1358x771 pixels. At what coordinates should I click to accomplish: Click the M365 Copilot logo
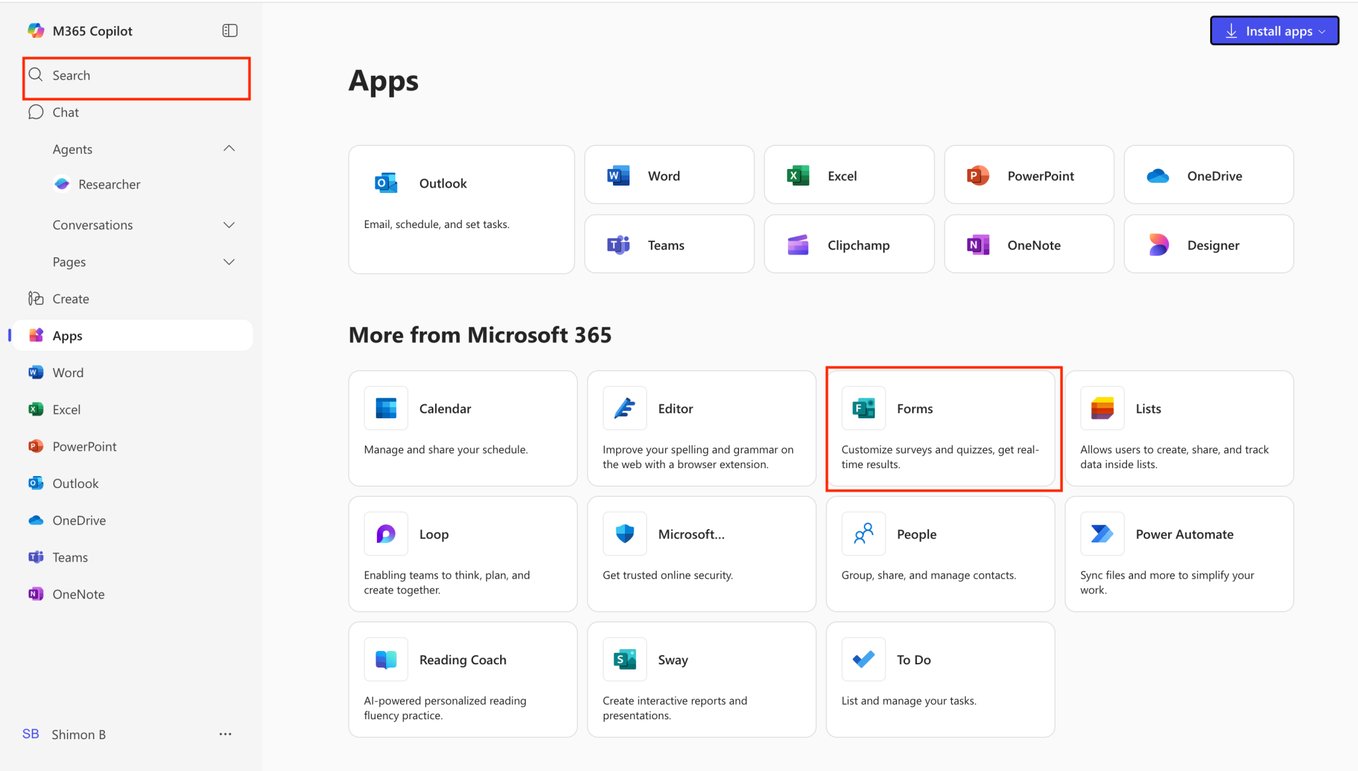(x=36, y=30)
